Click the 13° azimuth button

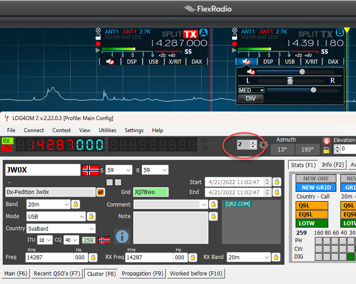pyautogui.click(x=283, y=149)
